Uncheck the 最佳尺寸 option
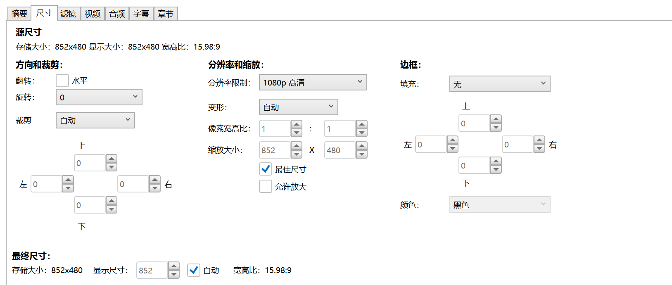This screenshot has width=672, height=285. 266,169
